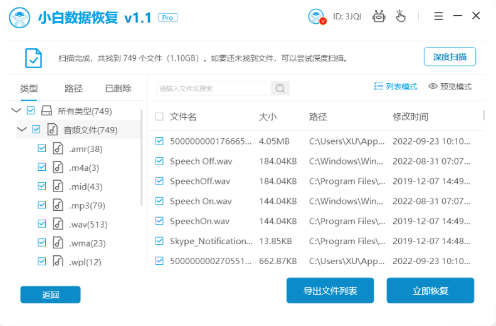
Task: Click the 立即恢复 recover now button
Action: (x=430, y=291)
